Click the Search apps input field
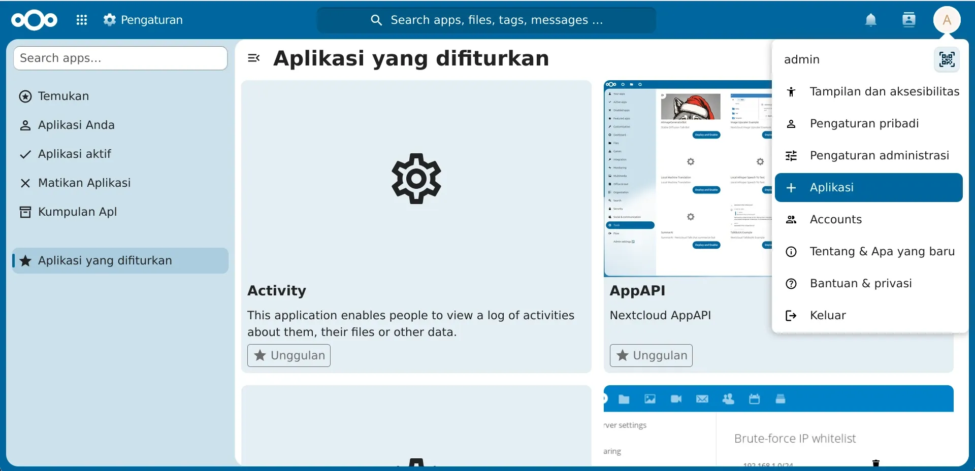Screen dimensions: 975x471 click(x=120, y=58)
